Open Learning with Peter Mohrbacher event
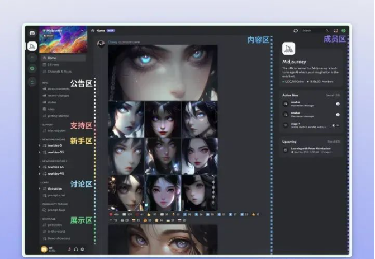This screenshot has height=259, width=375. point(311,150)
